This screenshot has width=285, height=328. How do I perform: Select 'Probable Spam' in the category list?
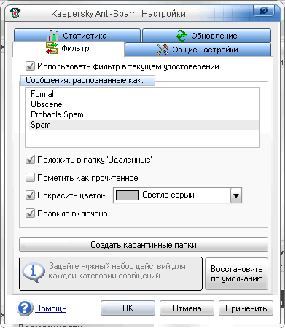pos(144,114)
